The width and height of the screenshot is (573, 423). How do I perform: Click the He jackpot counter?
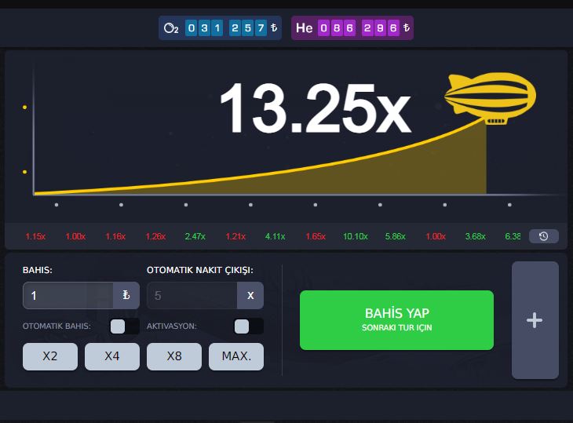tap(352, 28)
